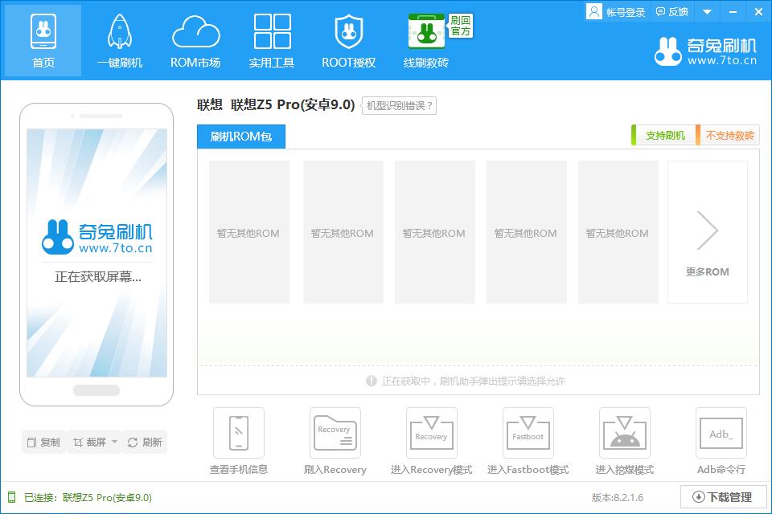Click the fifth 暂无其他ROM card
This screenshot has width=772, height=514.
coord(618,231)
